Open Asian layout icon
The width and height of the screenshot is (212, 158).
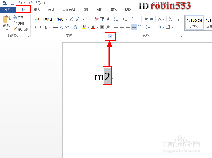[x=160, y=19]
